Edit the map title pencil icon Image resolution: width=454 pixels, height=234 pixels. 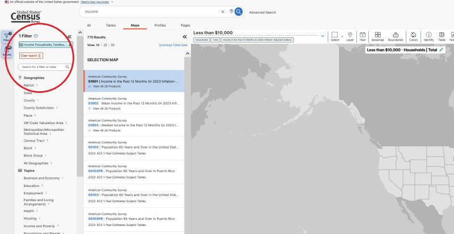442,50
